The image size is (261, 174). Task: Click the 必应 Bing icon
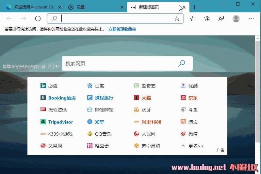43,86
